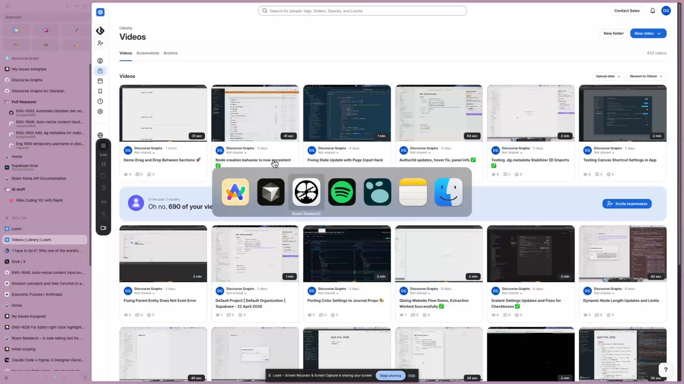The width and height of the screenshot is (684, 384).
Task: Click the New folder button
Action: coord(613,33)
